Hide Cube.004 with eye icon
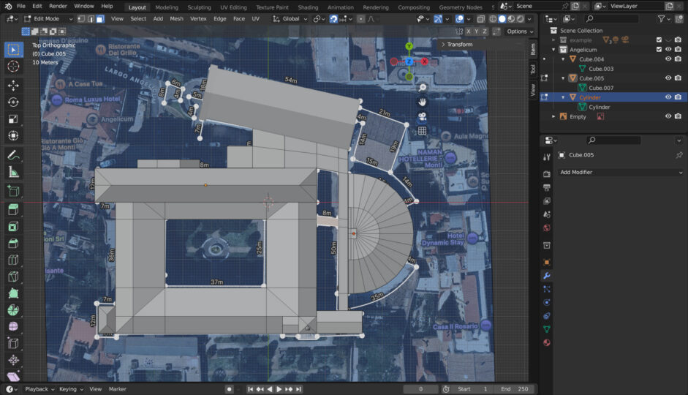688x395 pixels. [x=668, y=59]
